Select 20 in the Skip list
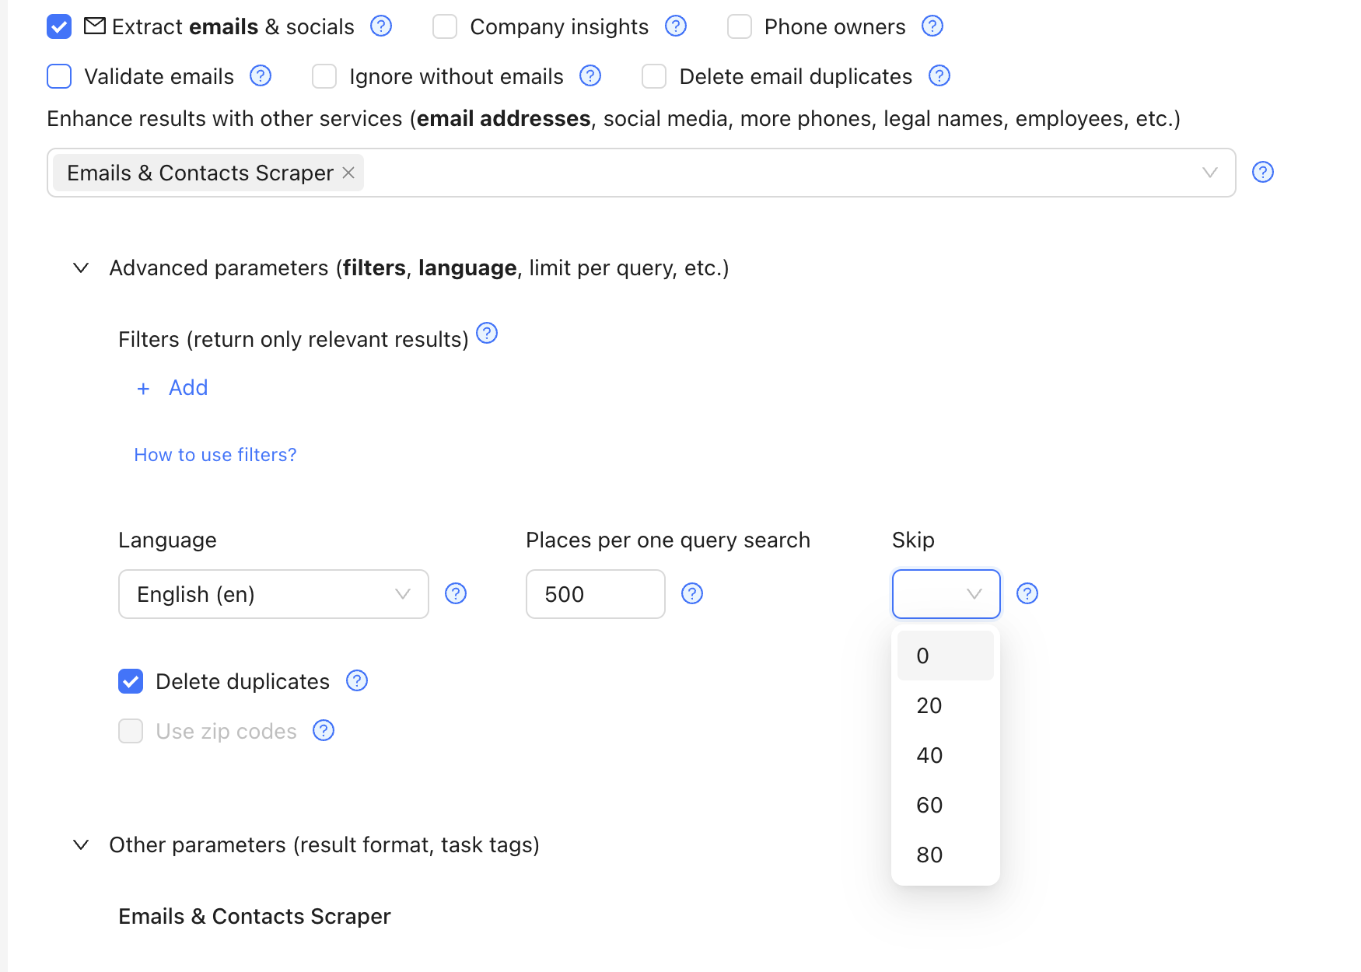 [x=946, y=705]
